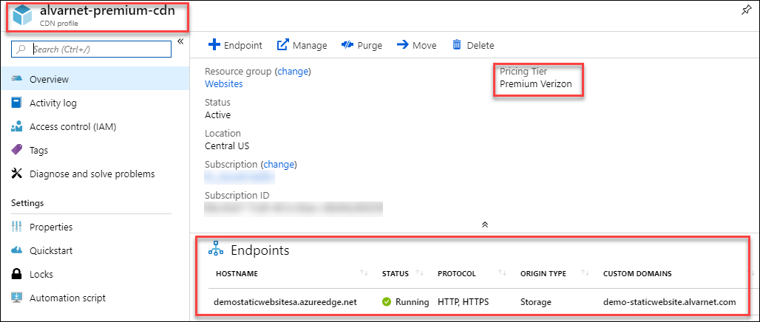Collapse the sidebar with the double chevron

180,41
